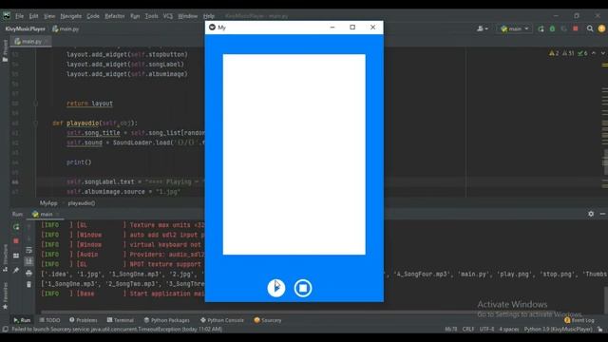Open the File menu
Image resolution: width=608 pixels, height=342 pixels.
pos(19,16)
